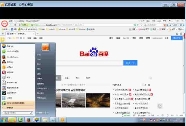
Task: Click the round settings icon right of Baidu content tabs
Action: [x=151, y=78]
